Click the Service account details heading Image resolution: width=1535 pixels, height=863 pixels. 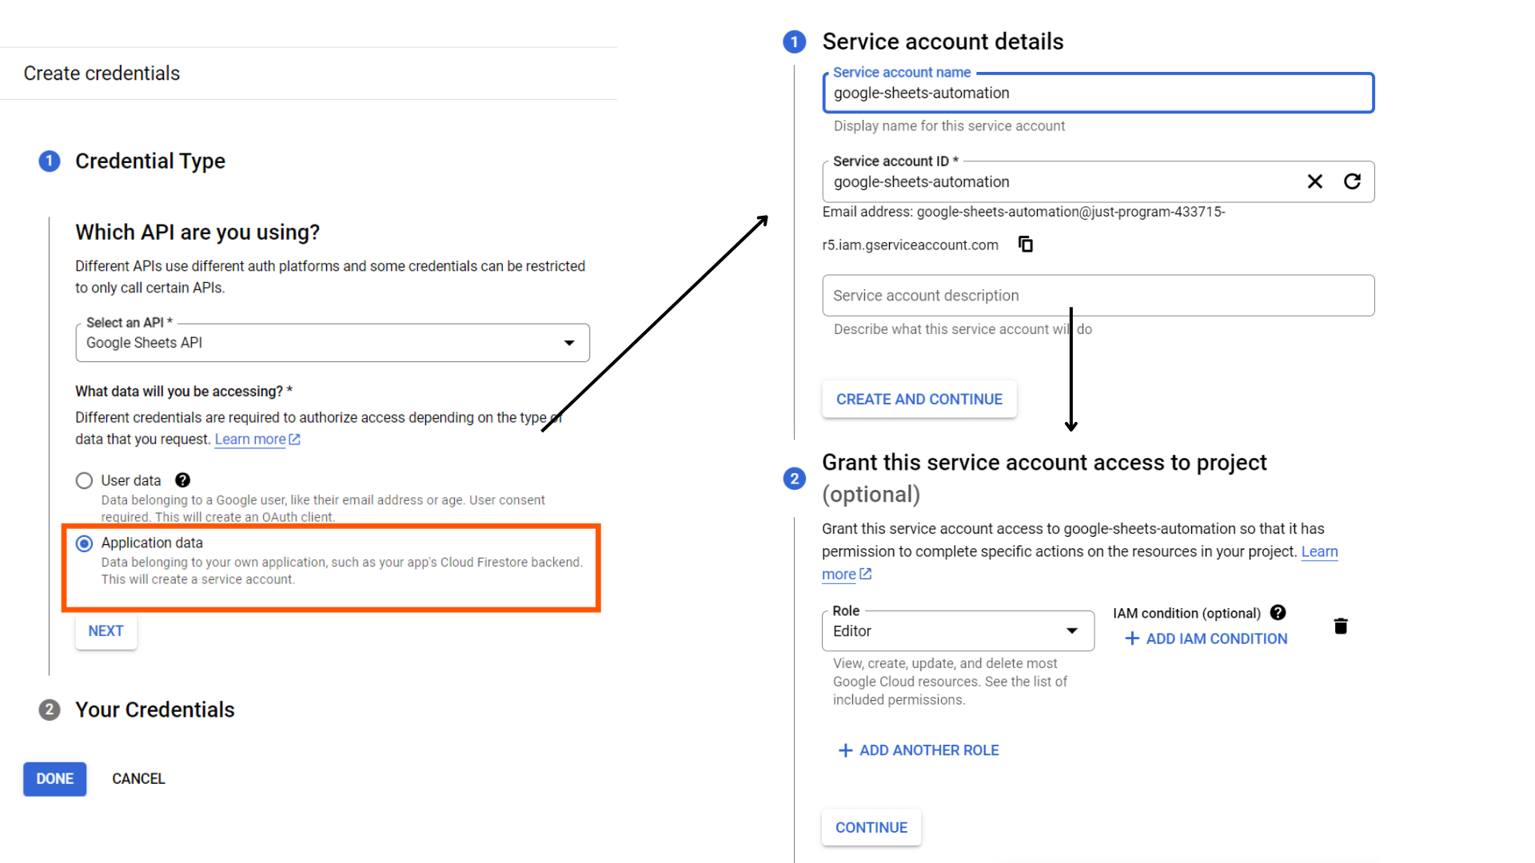click(943, 42)
